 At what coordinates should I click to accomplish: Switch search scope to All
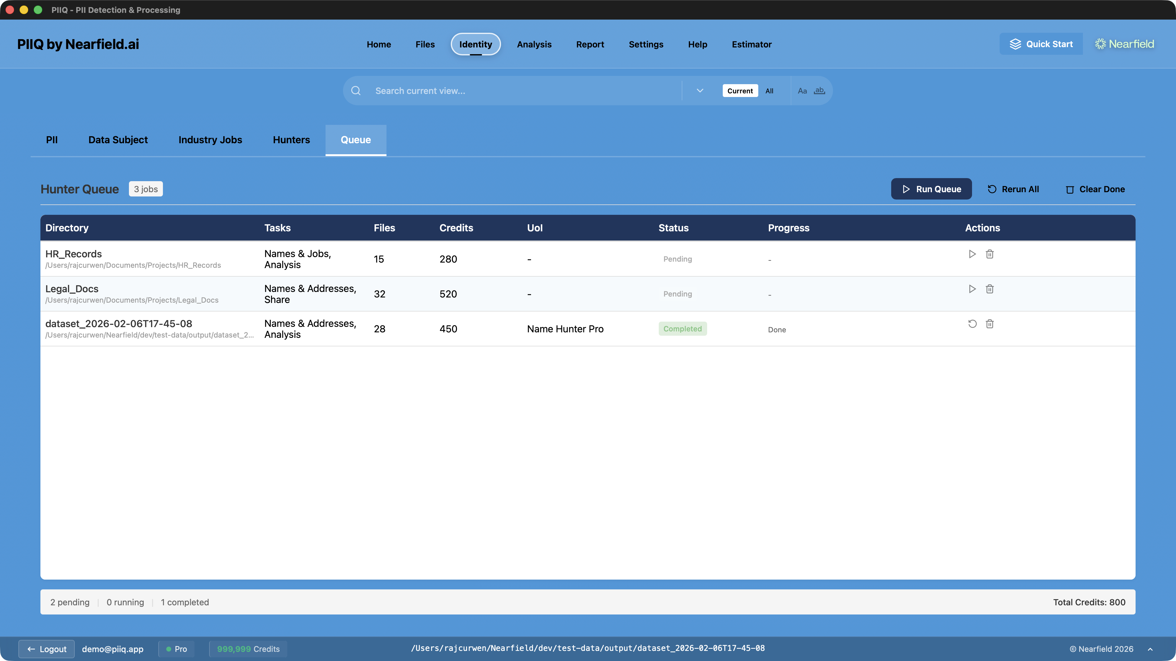pos(769,90)
